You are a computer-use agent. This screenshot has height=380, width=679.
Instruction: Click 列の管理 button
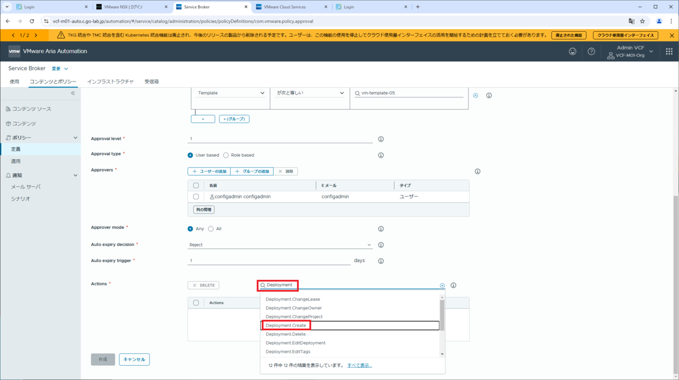204,210
